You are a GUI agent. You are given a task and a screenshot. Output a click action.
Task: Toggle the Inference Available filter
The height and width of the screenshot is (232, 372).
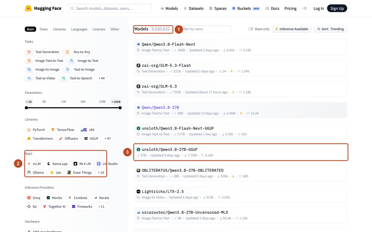pyautogui.click(x=291, y=29)
